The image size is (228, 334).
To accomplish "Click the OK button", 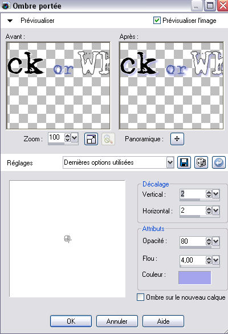I will tap(71, 321).
